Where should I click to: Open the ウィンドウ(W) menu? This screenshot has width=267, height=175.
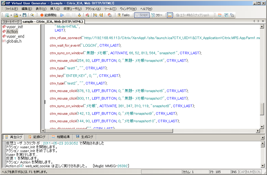click(x=128, y=9)
